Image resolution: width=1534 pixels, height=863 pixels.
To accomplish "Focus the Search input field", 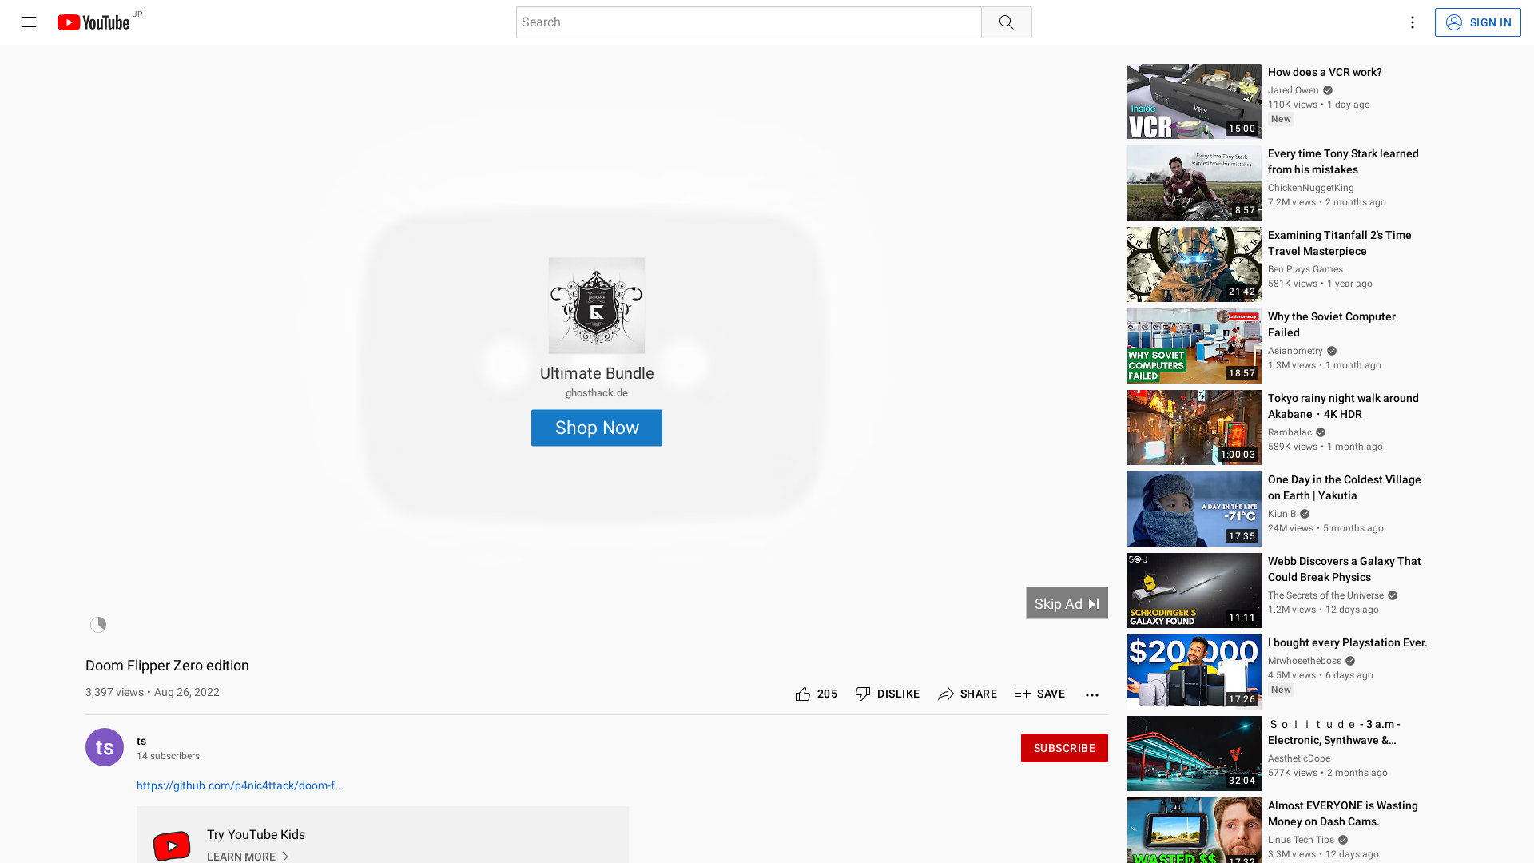I will [748, 22].
